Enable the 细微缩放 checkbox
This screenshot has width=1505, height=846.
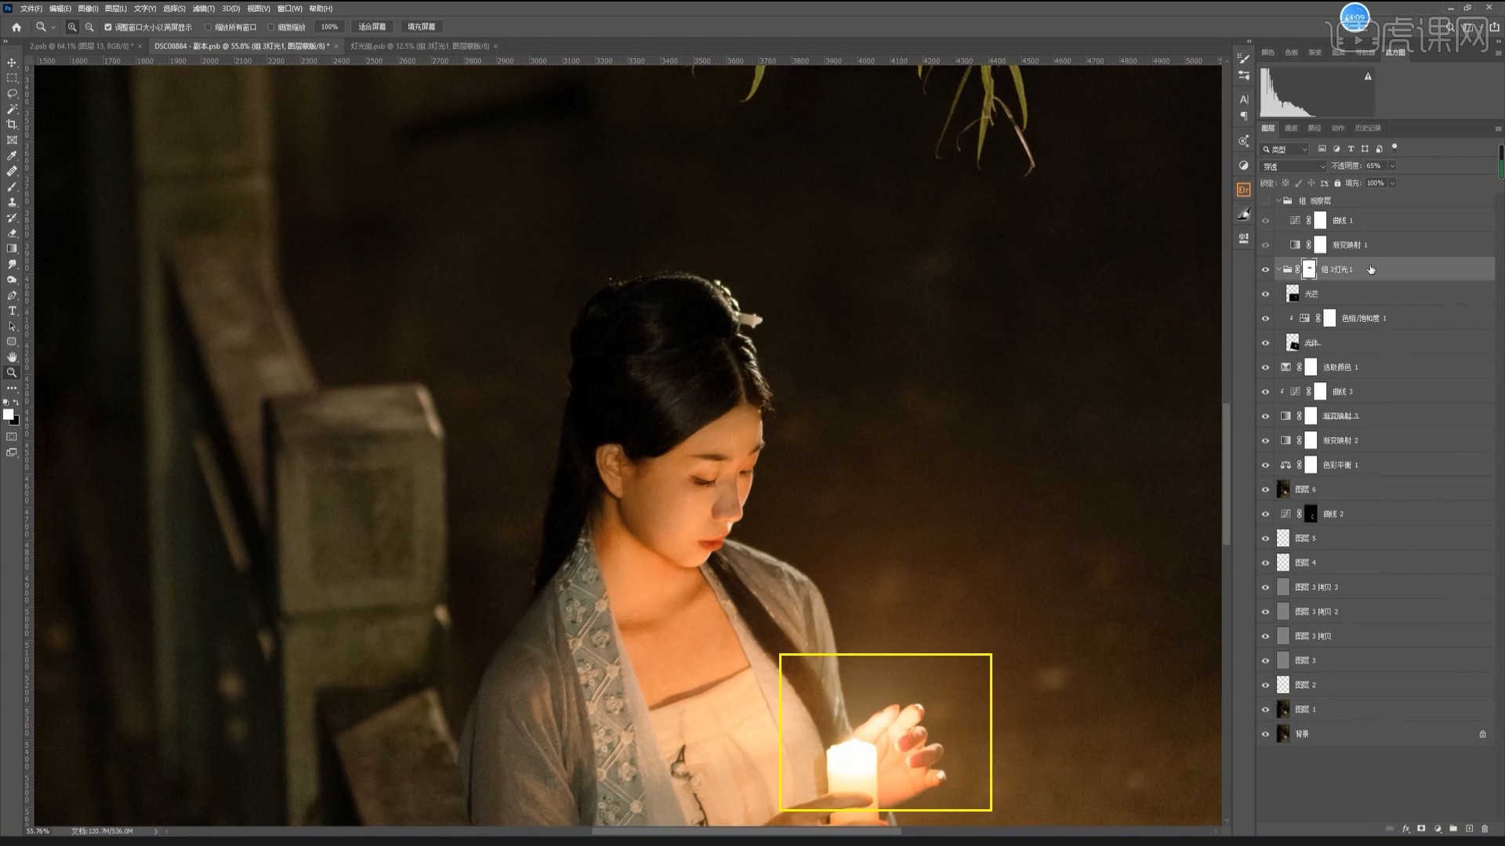coord(271,27)
